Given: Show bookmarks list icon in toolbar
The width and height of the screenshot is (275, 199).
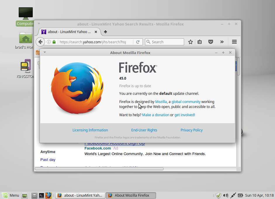Looking at the screenshot, I should [x=200, y=42].
